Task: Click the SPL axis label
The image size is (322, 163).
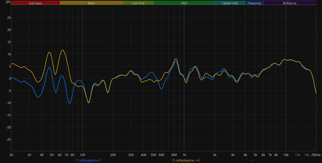Action: coord(8,2)
